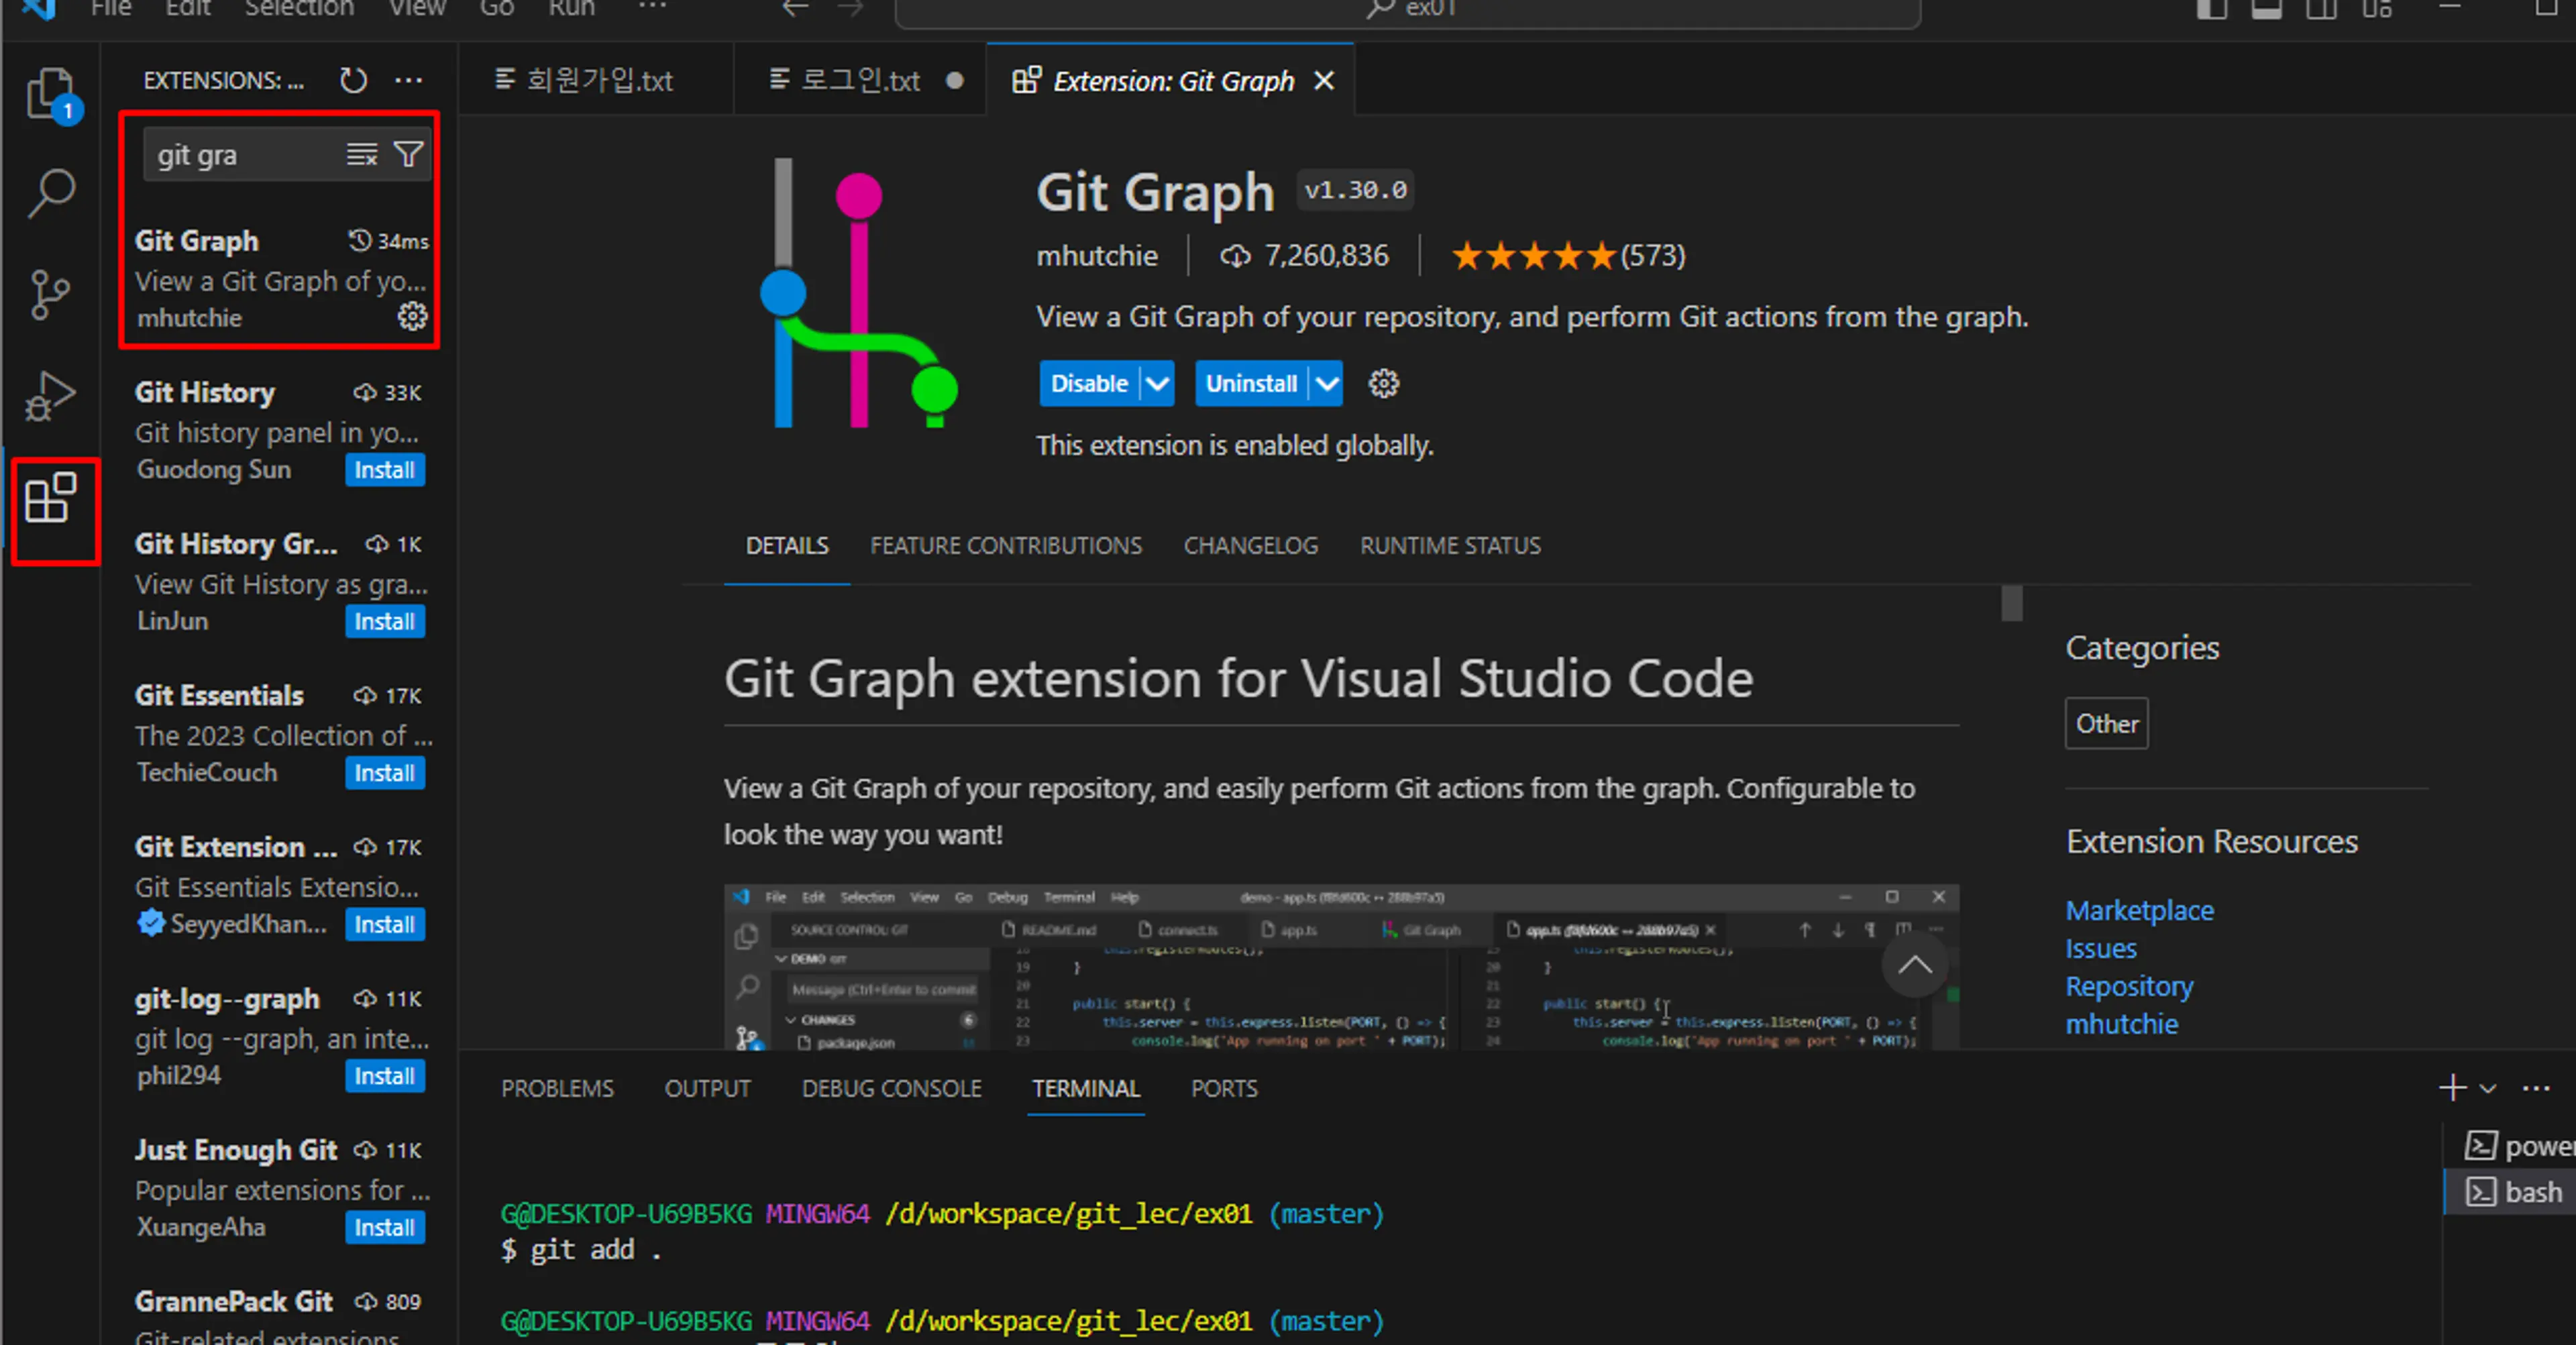Click mhutchie publisher name in header

(x=1097, y=256)
